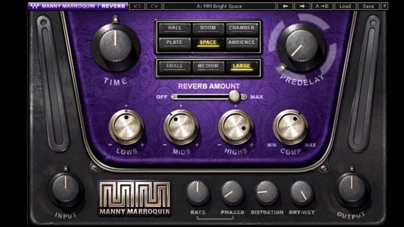Click the Manny Marroquin / Reverb title
The width and height of the screenshot is (404, 227).
(83, 6)
